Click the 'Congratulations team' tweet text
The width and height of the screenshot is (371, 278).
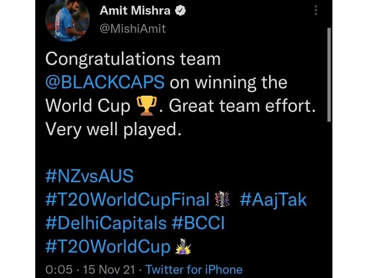tap(133, 59)
